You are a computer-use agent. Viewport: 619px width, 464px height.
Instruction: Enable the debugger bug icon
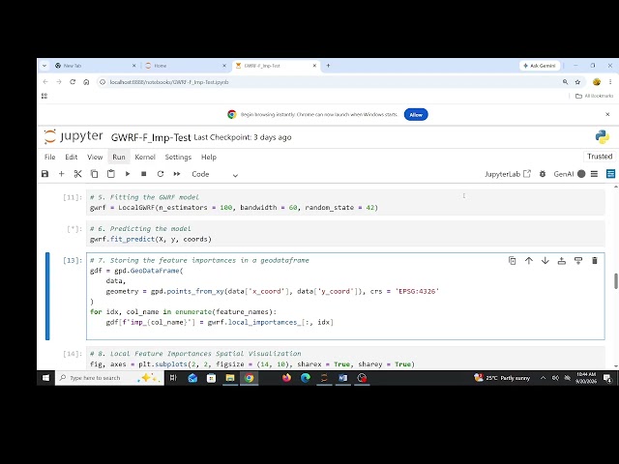(x=543, y=174)
